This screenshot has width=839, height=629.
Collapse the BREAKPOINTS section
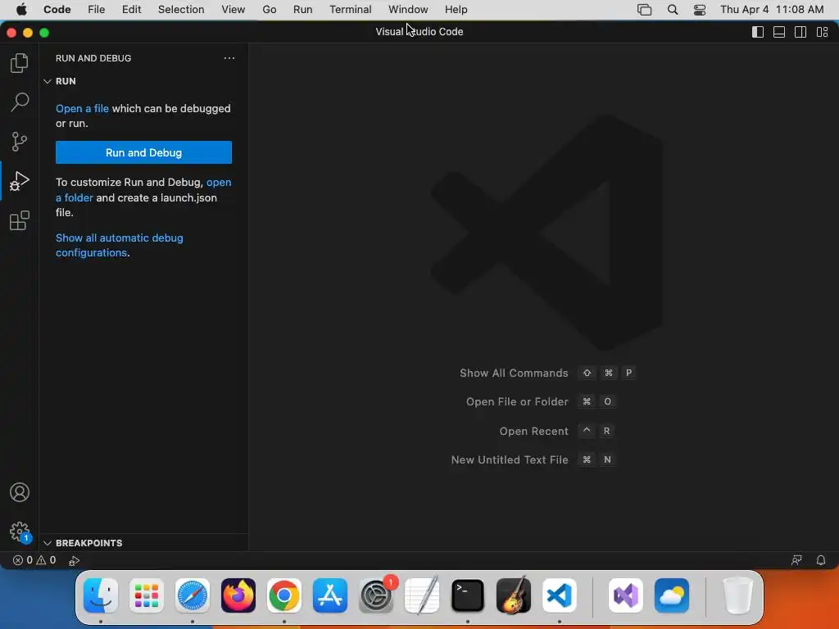(48, 544)
